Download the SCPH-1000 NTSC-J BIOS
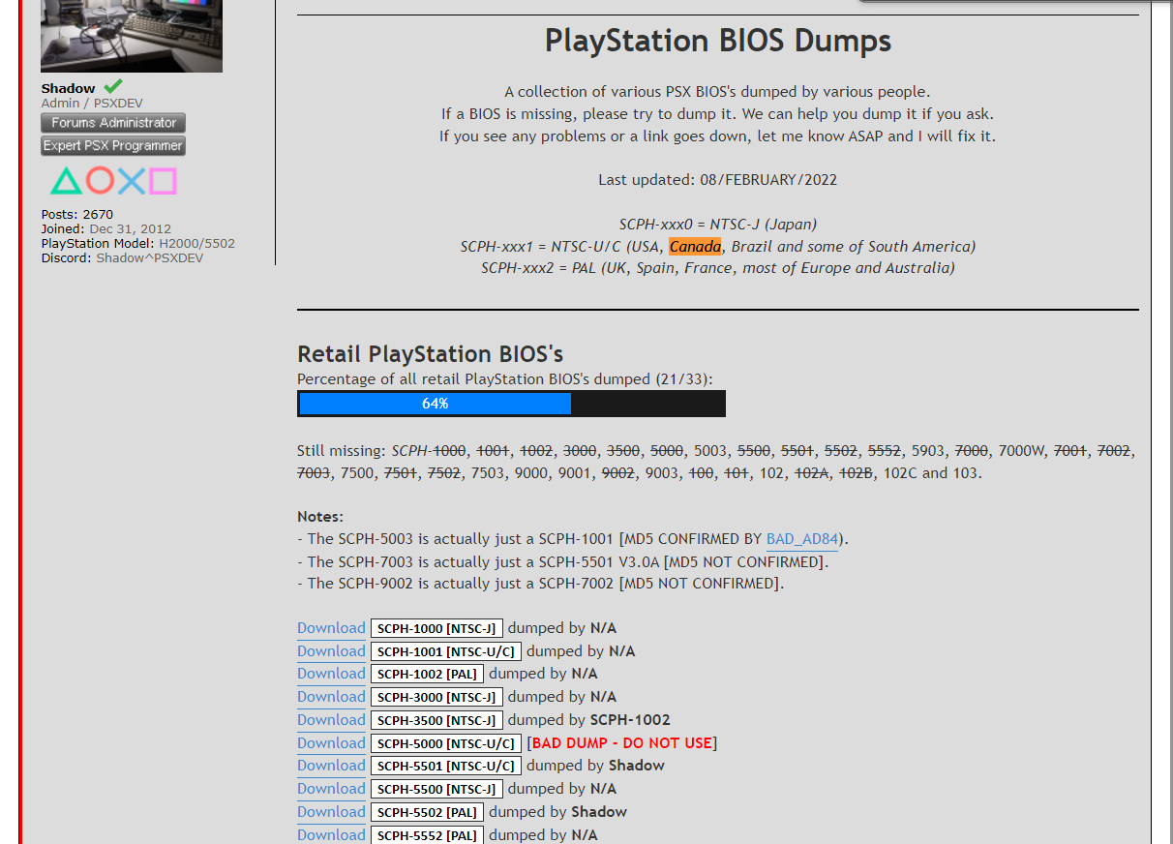 point(331,628)
